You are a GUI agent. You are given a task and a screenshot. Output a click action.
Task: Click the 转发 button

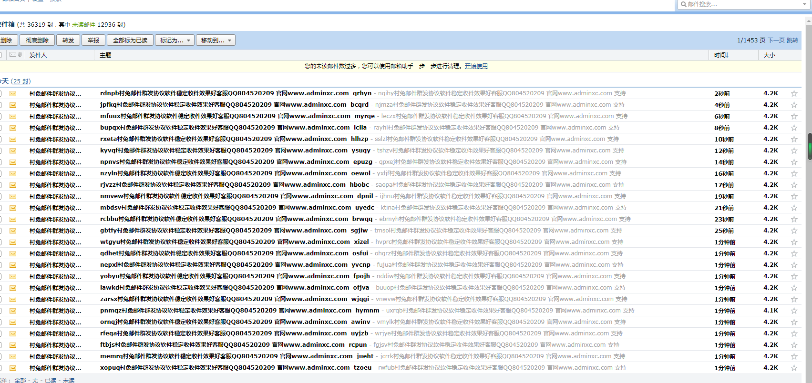point(68,40)
